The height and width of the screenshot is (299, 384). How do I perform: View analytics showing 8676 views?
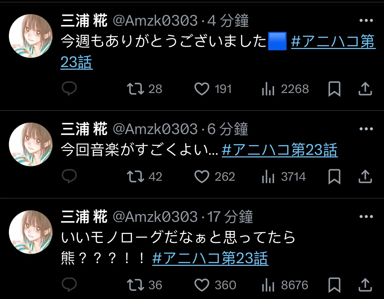[x=285, y=285]
